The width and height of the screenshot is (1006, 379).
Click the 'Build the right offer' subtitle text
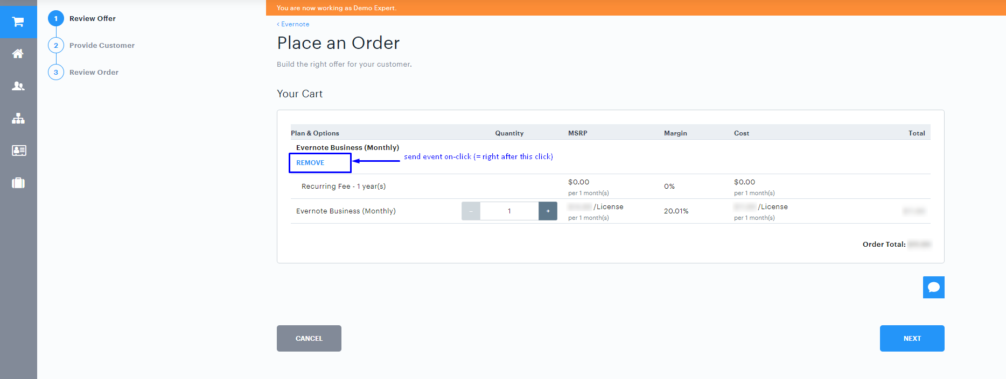[x=344, y=65]
